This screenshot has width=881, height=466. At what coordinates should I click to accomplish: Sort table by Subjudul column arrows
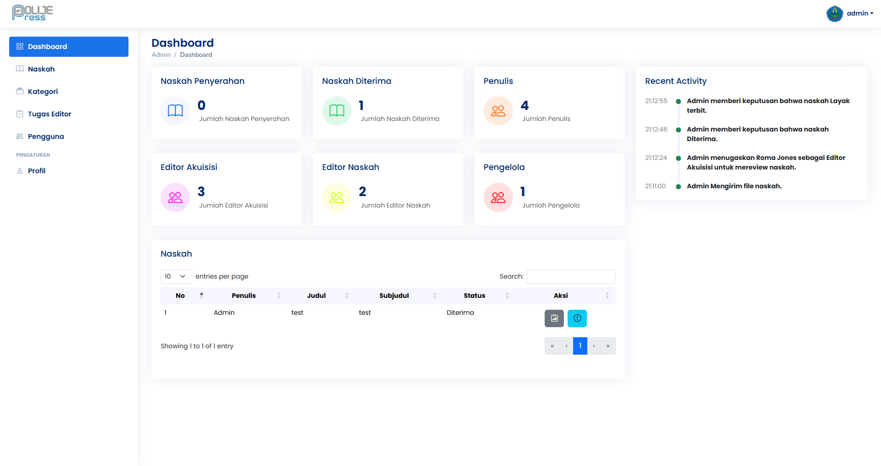click(x=435, y=296)
